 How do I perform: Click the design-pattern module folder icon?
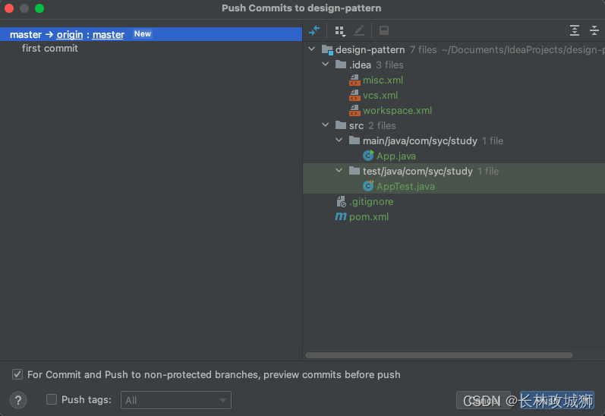click(x=327, y=50)
